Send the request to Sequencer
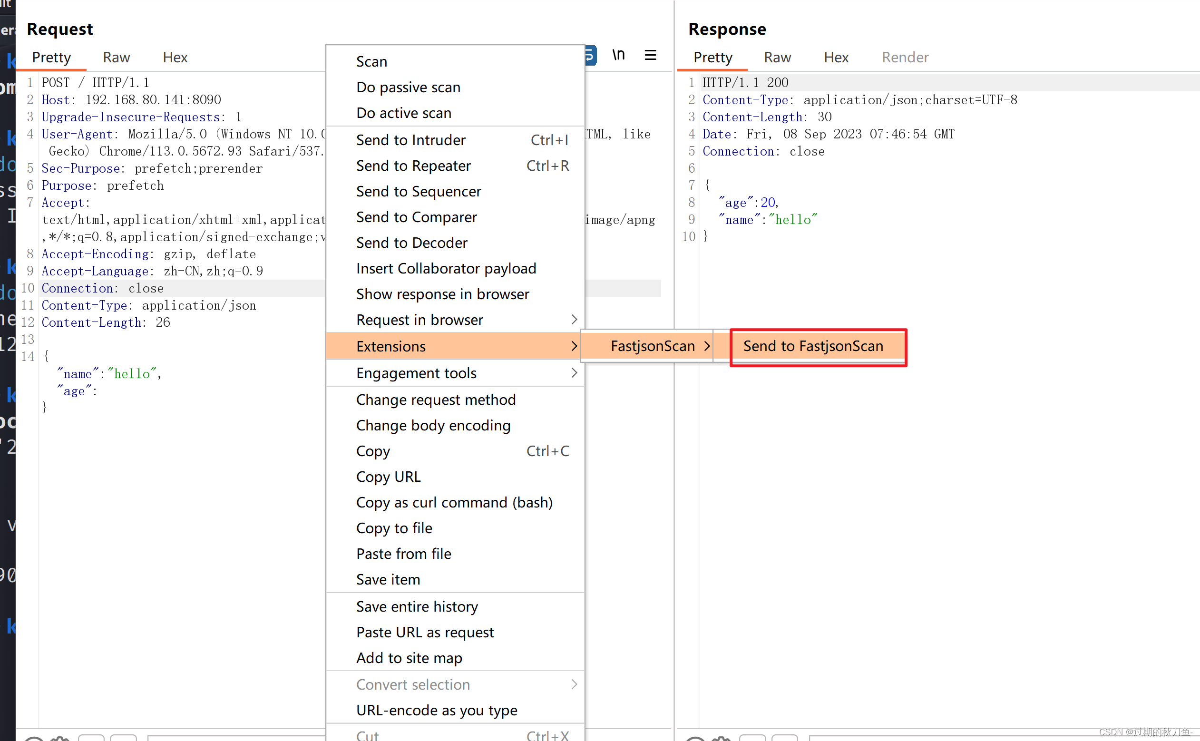1200x741 pixels. 455,192
